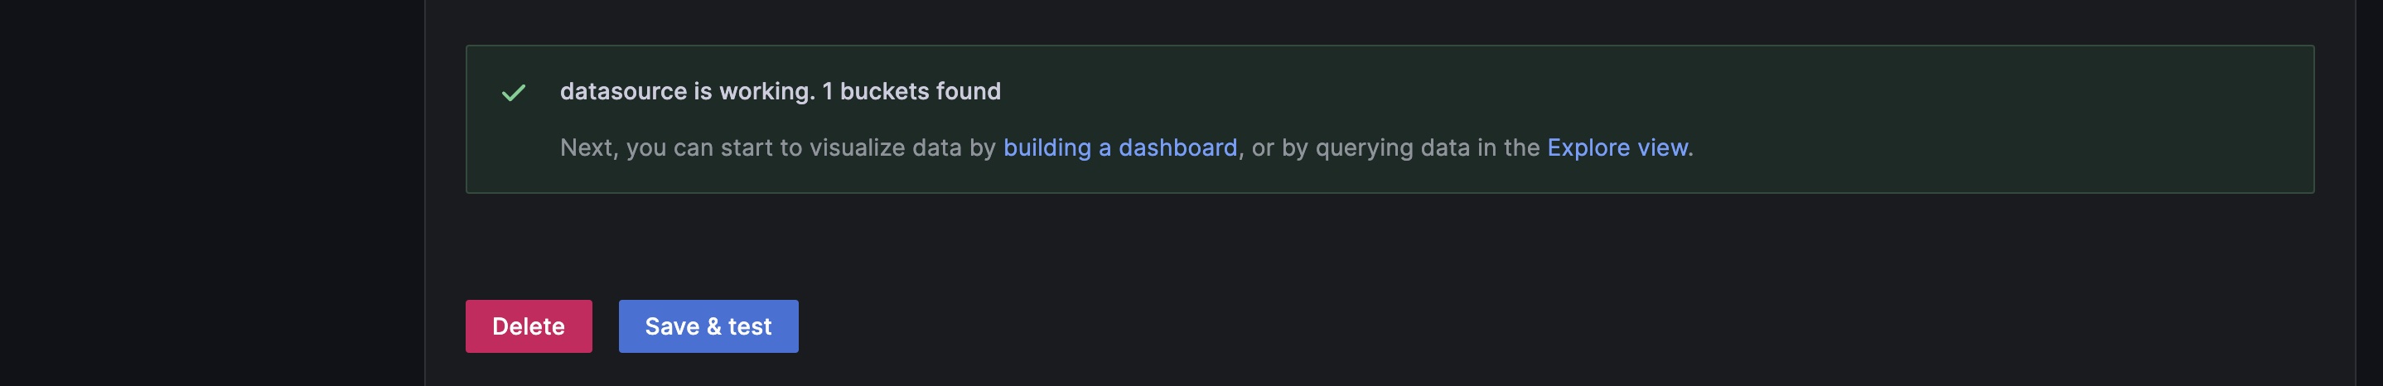This screenshot has height=386, width=2383.
Task: Click the word 'Delete' on red button
Action: click(x=528, y=326)
